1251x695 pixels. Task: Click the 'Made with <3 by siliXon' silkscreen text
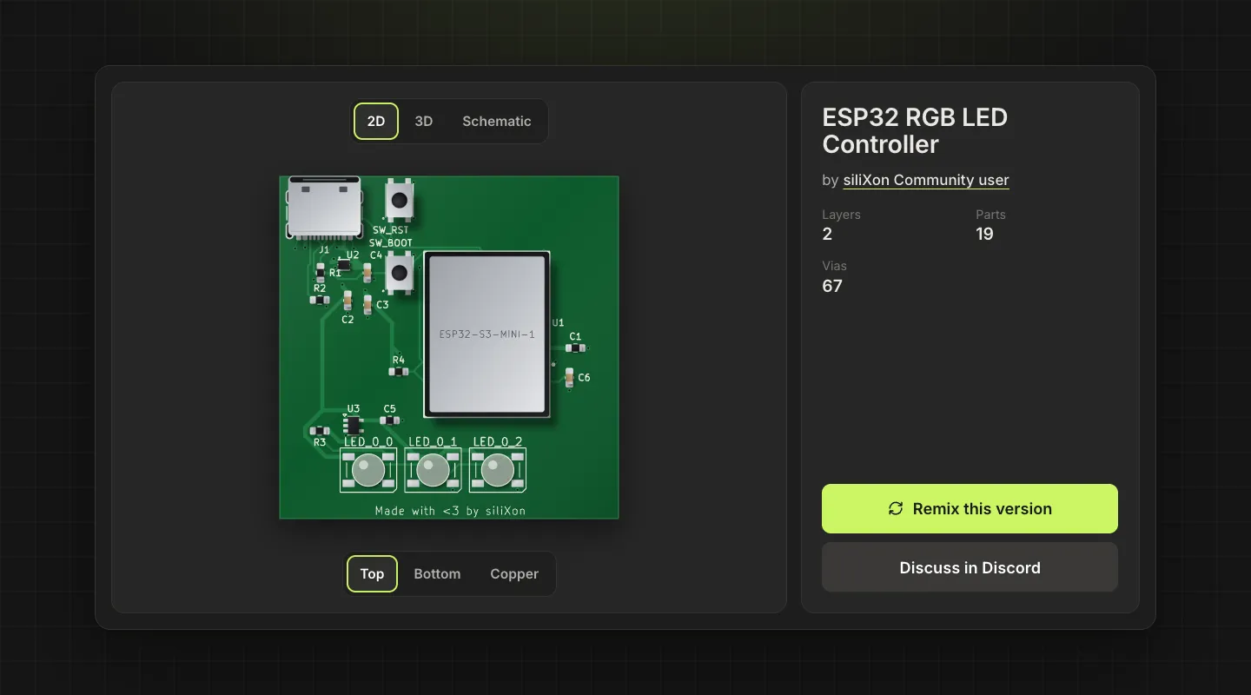coord(450,511)
